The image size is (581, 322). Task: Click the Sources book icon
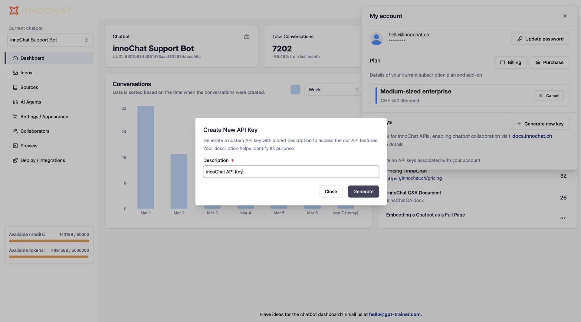15,87
